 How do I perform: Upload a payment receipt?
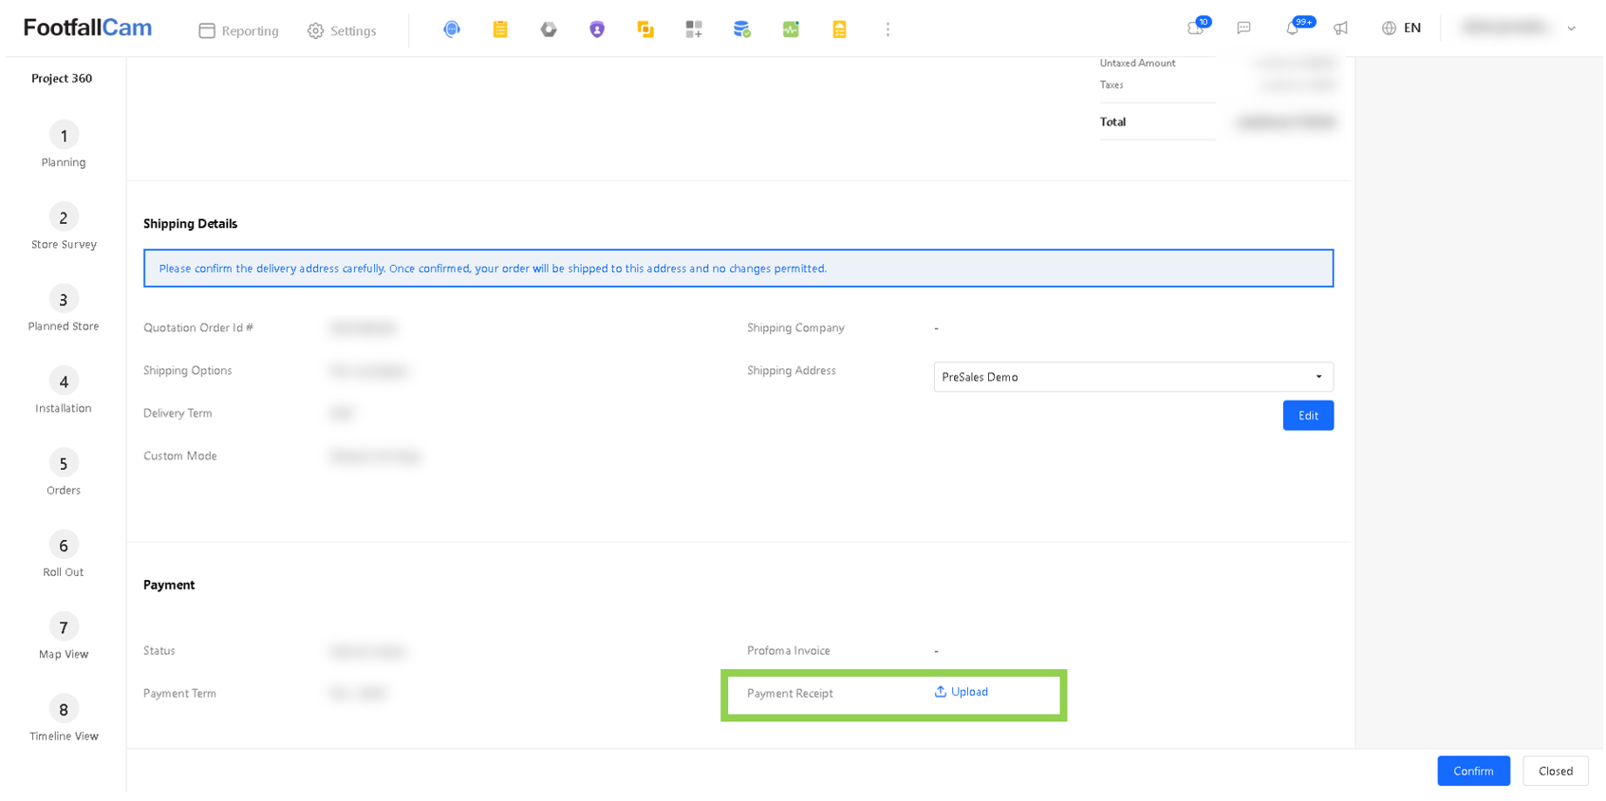pos(962,692)
